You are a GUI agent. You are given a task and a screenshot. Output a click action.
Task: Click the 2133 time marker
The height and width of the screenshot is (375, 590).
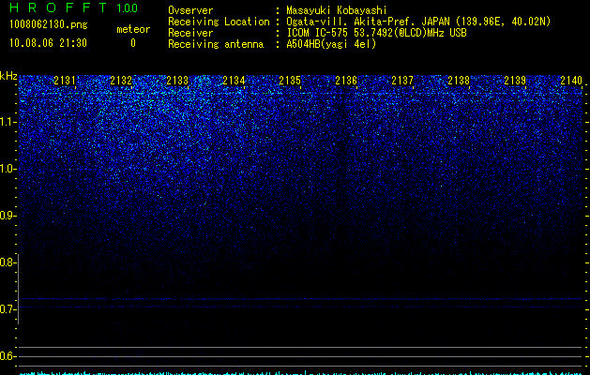(x=177, y=81)
